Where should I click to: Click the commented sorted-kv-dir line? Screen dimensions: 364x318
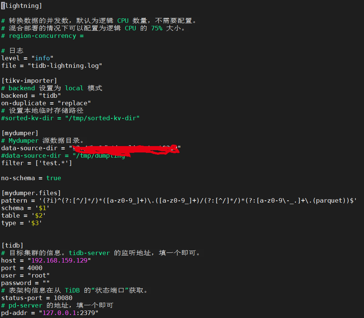70,118
